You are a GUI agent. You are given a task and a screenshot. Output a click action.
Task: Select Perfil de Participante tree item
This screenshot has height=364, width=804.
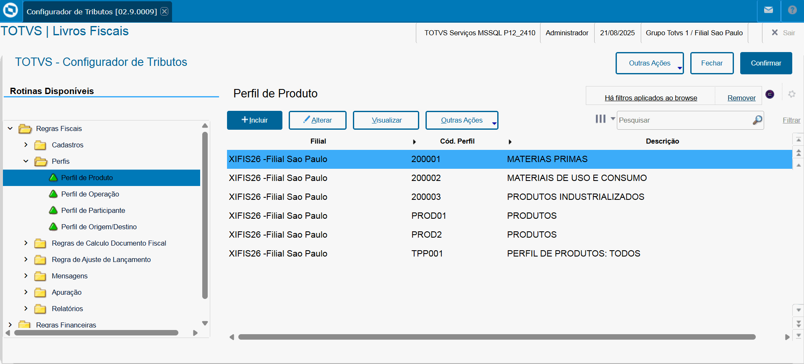93,210
